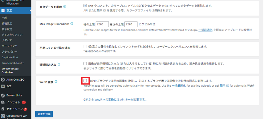Open the GIF から WebP API key link
This screenshot has height=119, width=266.
pos(115,100)
